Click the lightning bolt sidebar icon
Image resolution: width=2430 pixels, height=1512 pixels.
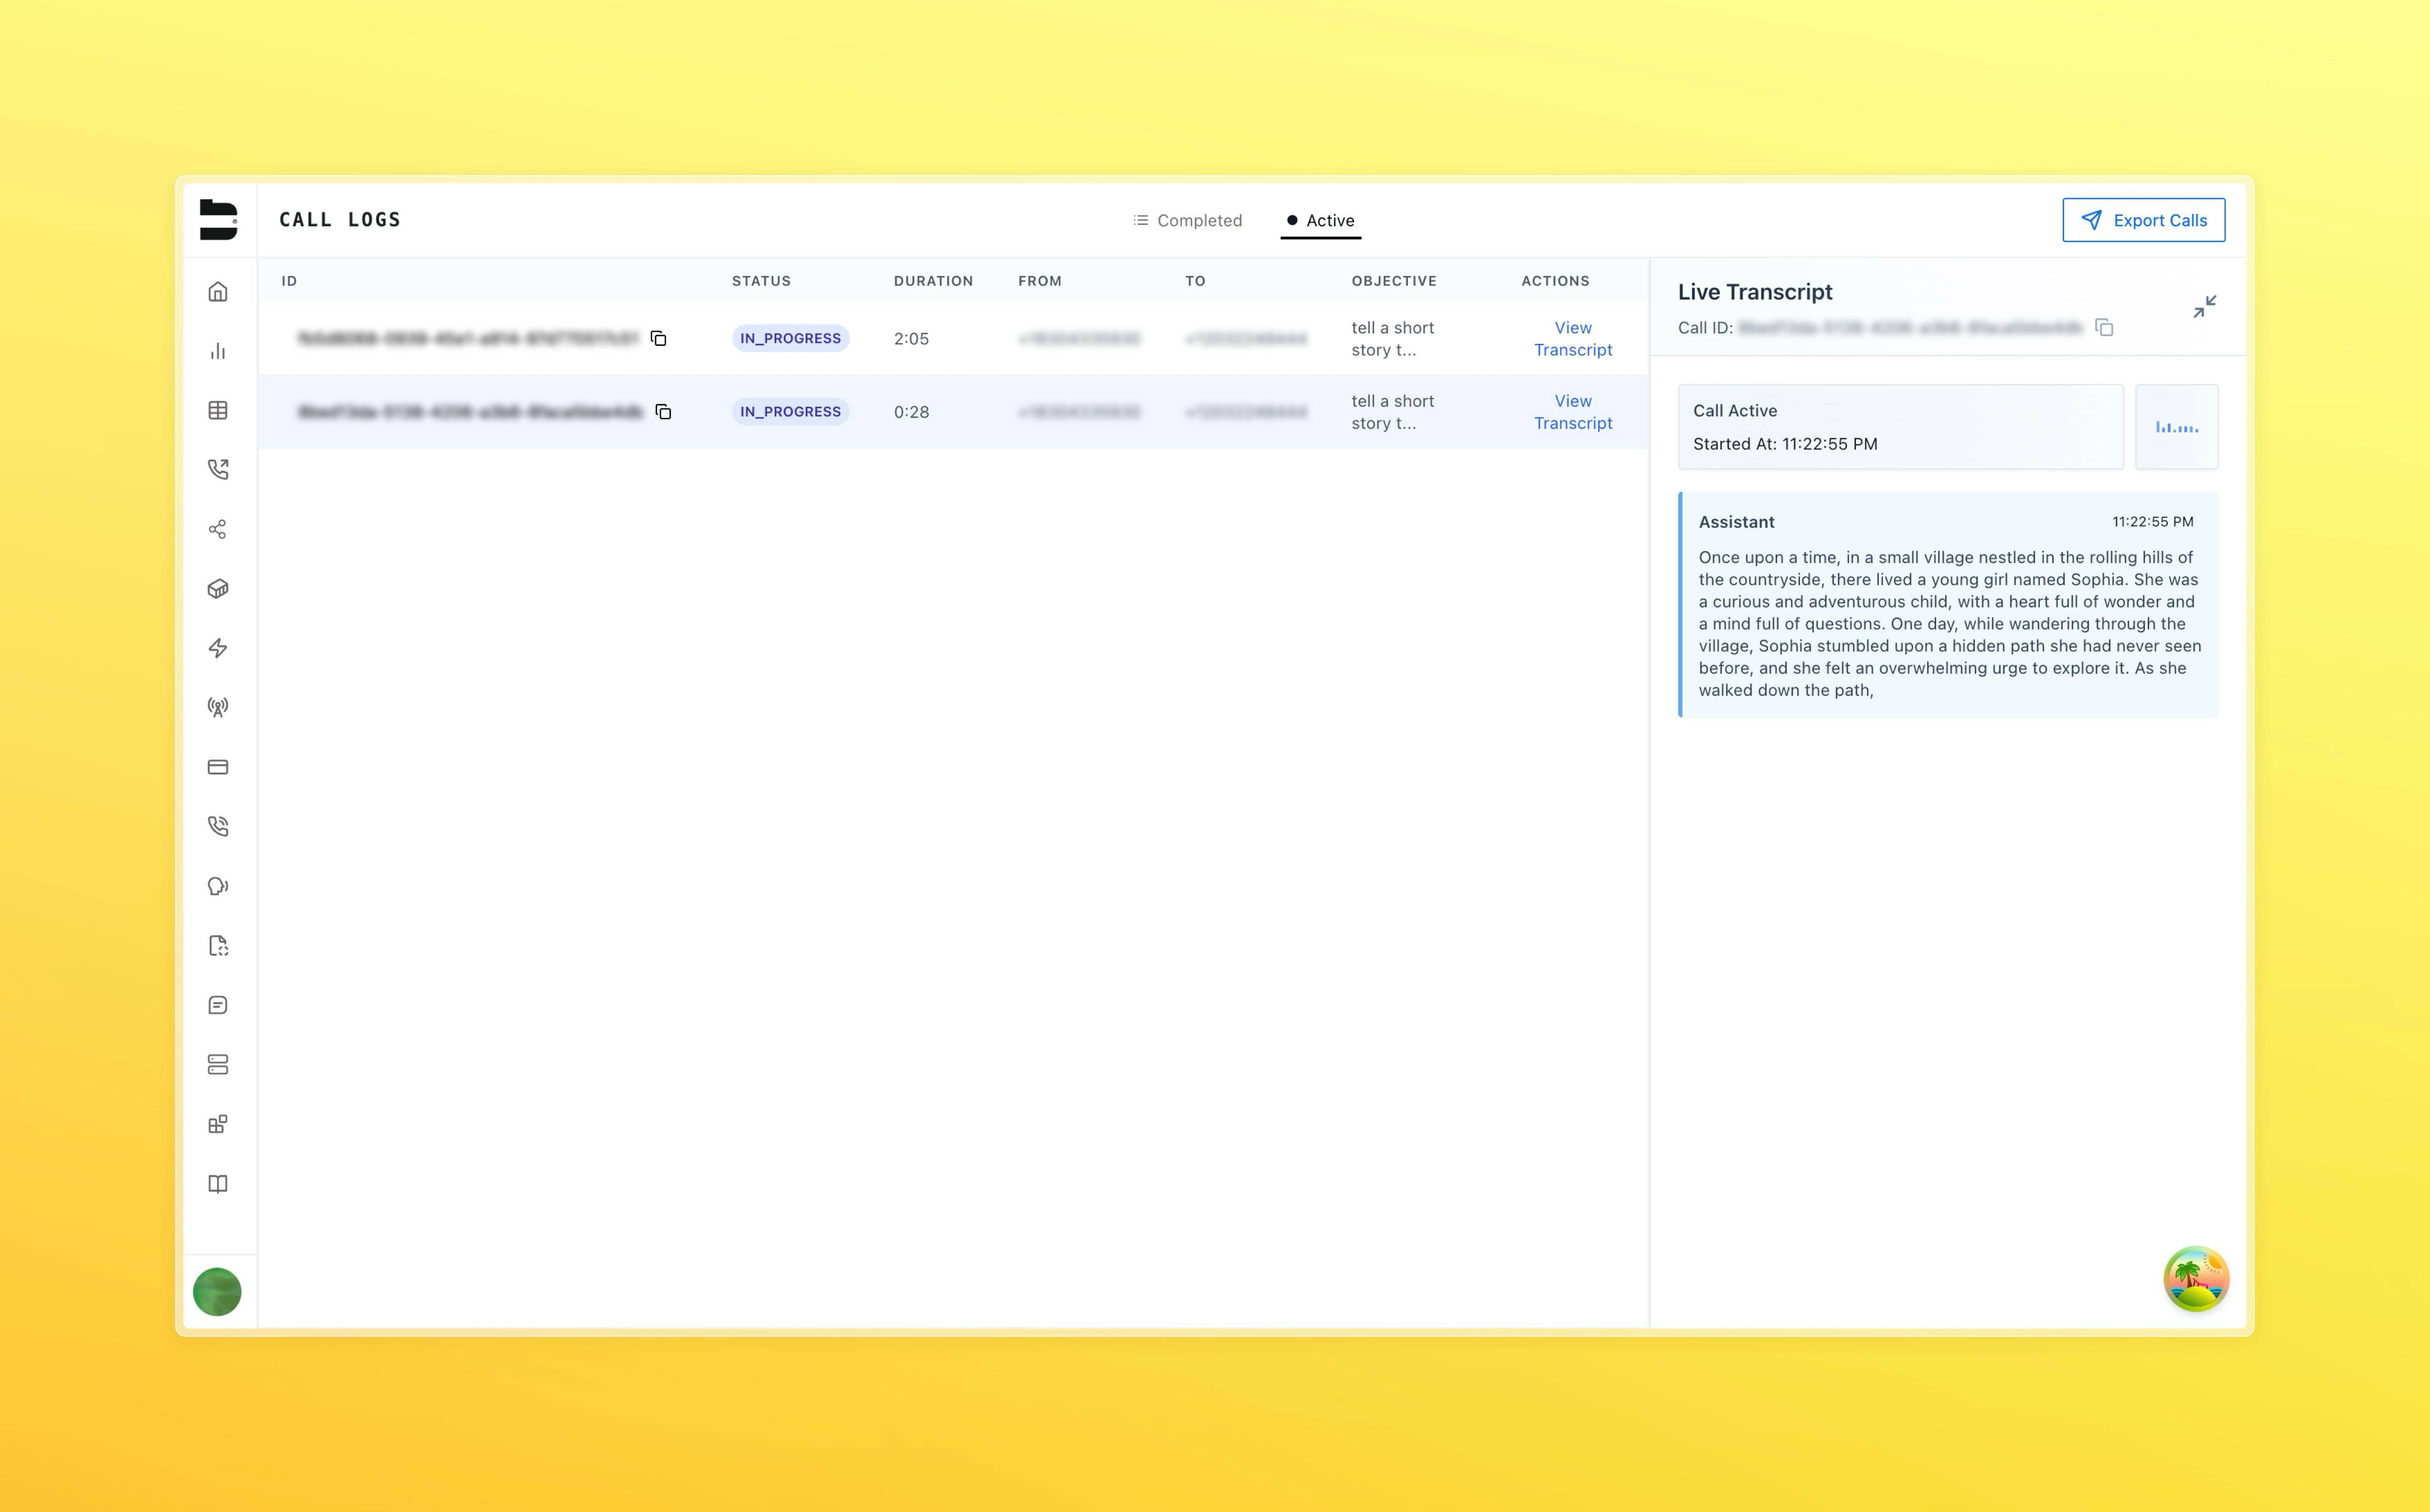218,648
